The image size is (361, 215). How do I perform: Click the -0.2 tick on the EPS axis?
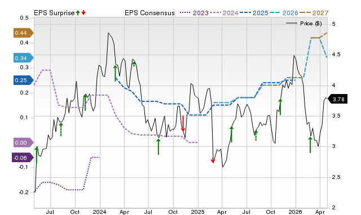24,192
